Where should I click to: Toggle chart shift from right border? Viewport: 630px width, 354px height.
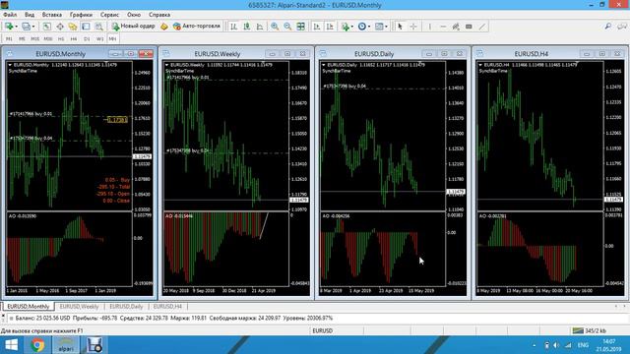[330, 27]
